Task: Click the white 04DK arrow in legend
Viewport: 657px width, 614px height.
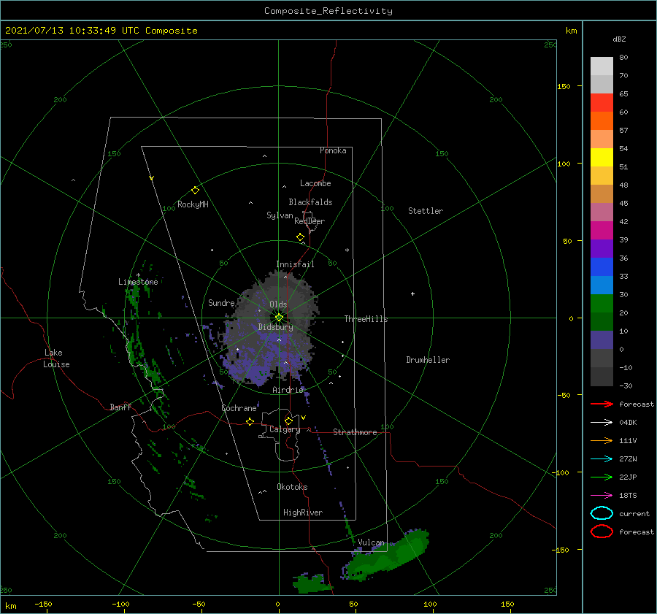Action: 602,423
